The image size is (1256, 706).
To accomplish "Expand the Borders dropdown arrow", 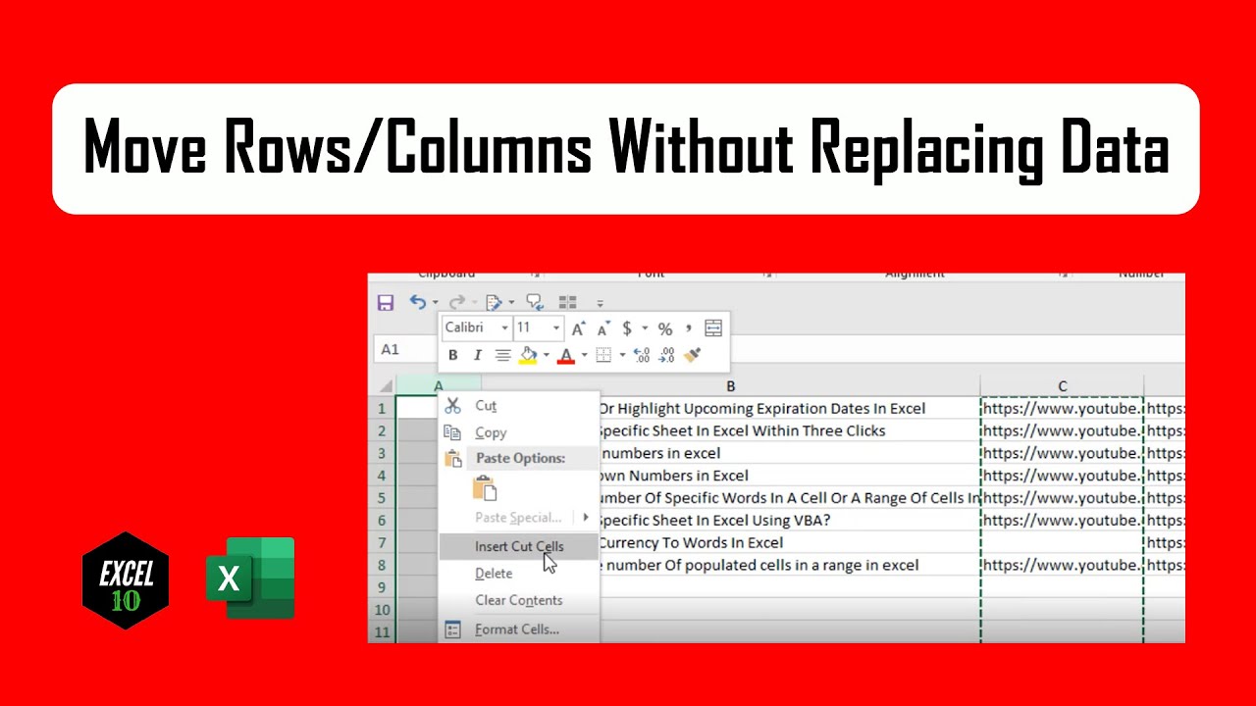I will (622, 355).
